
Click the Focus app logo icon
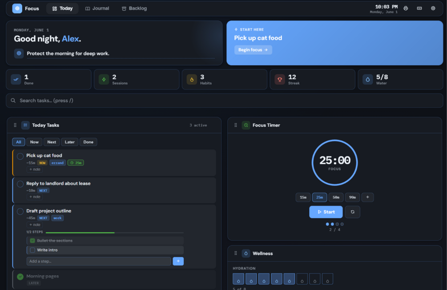(17, 8)
